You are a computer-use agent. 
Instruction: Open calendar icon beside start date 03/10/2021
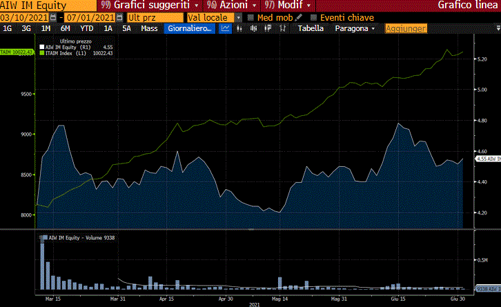53,17
